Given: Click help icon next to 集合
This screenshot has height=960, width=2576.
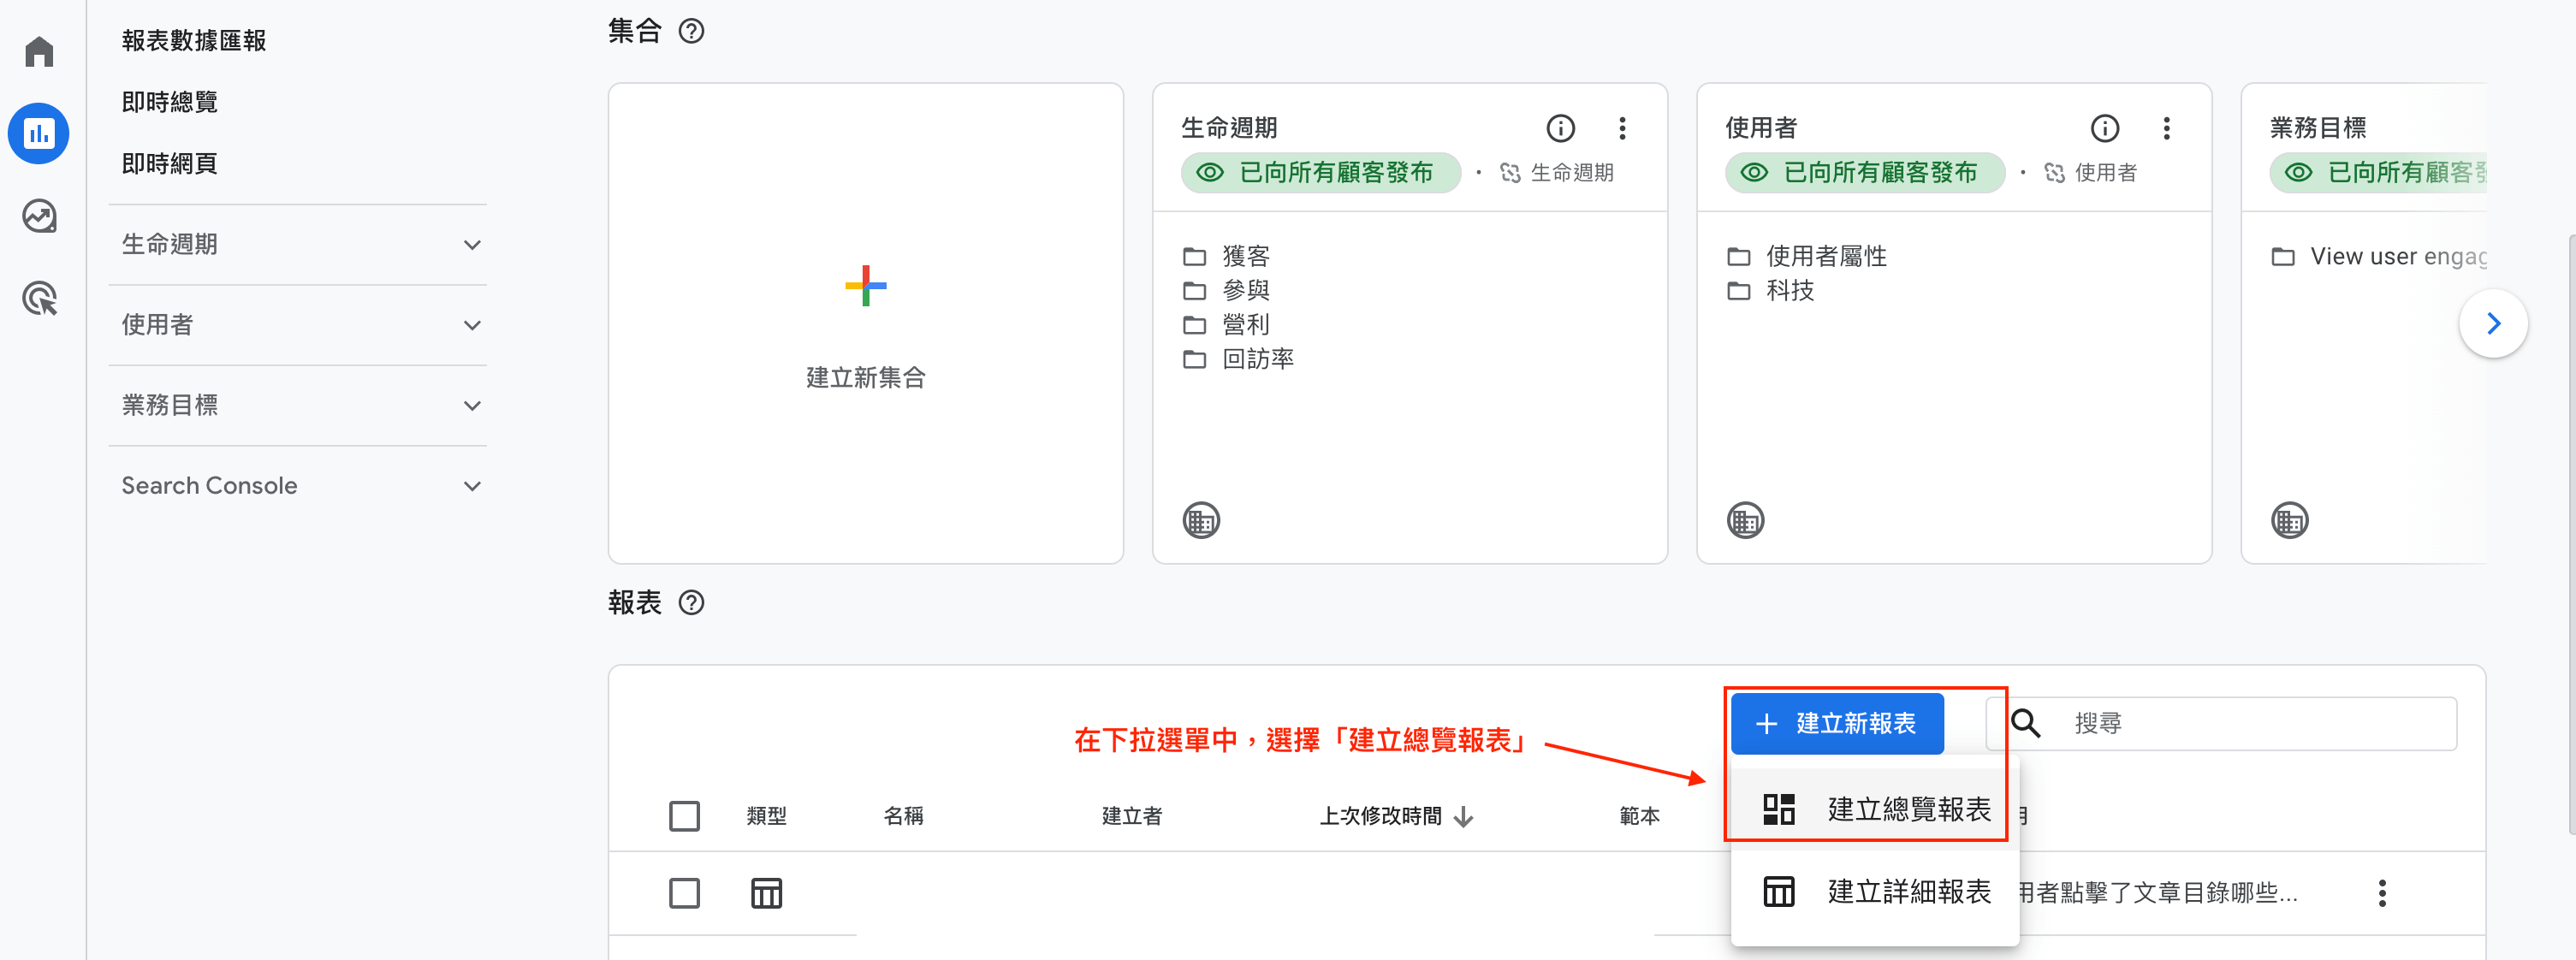Looking at the screenshot, I should [691, 31].
